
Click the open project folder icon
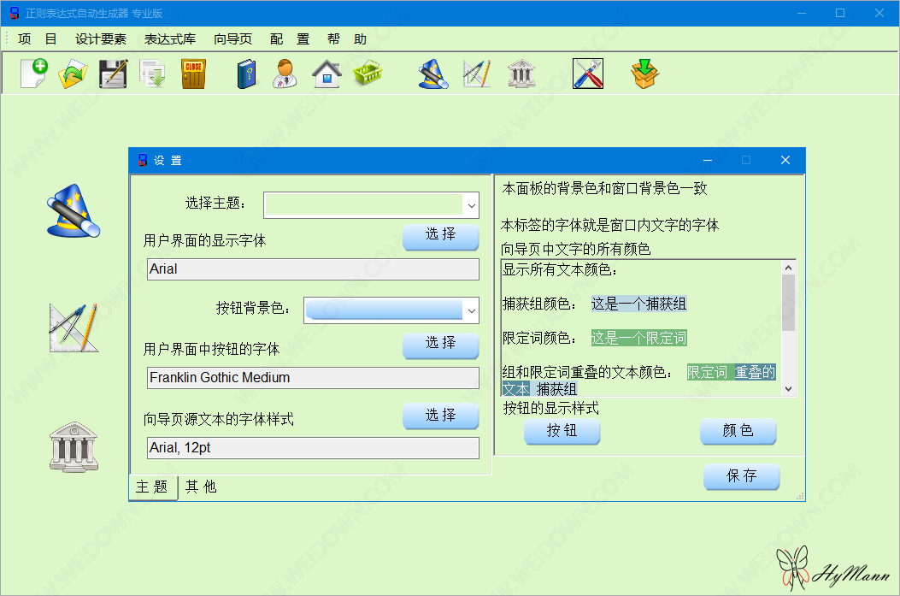pos(73,74)
